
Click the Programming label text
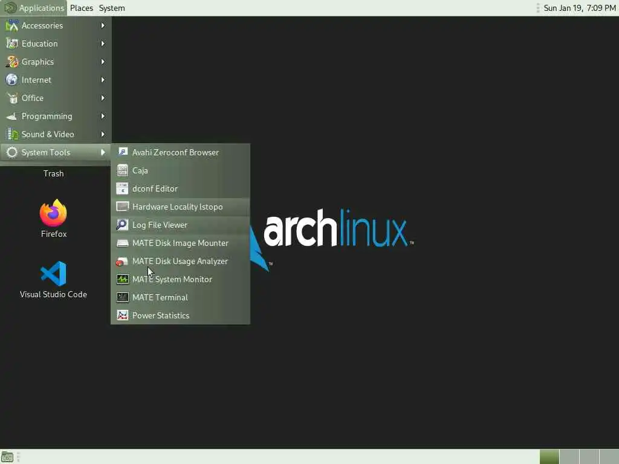click(47, 116)
